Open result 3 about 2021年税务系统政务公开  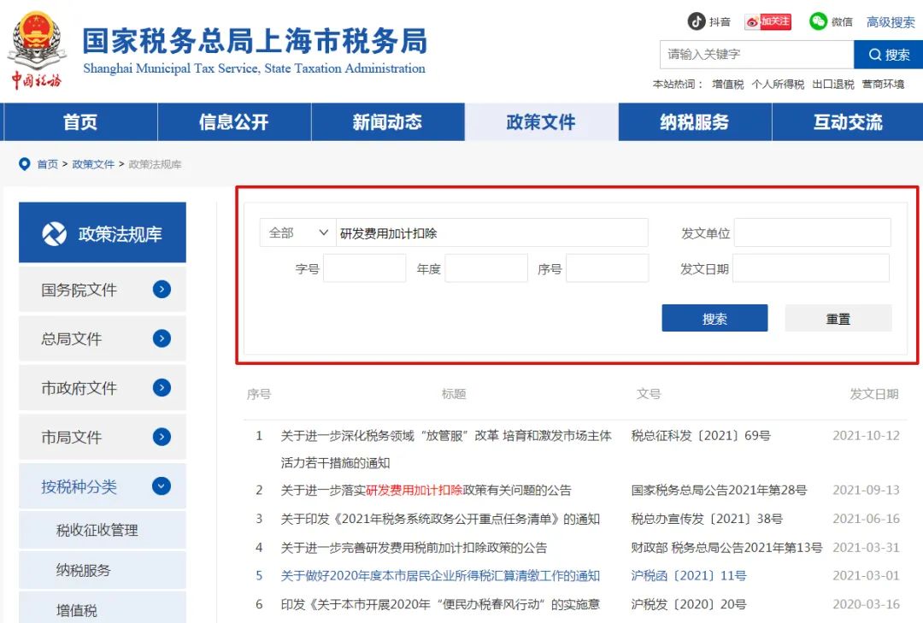pyautogui.click(x=440, y=519)
